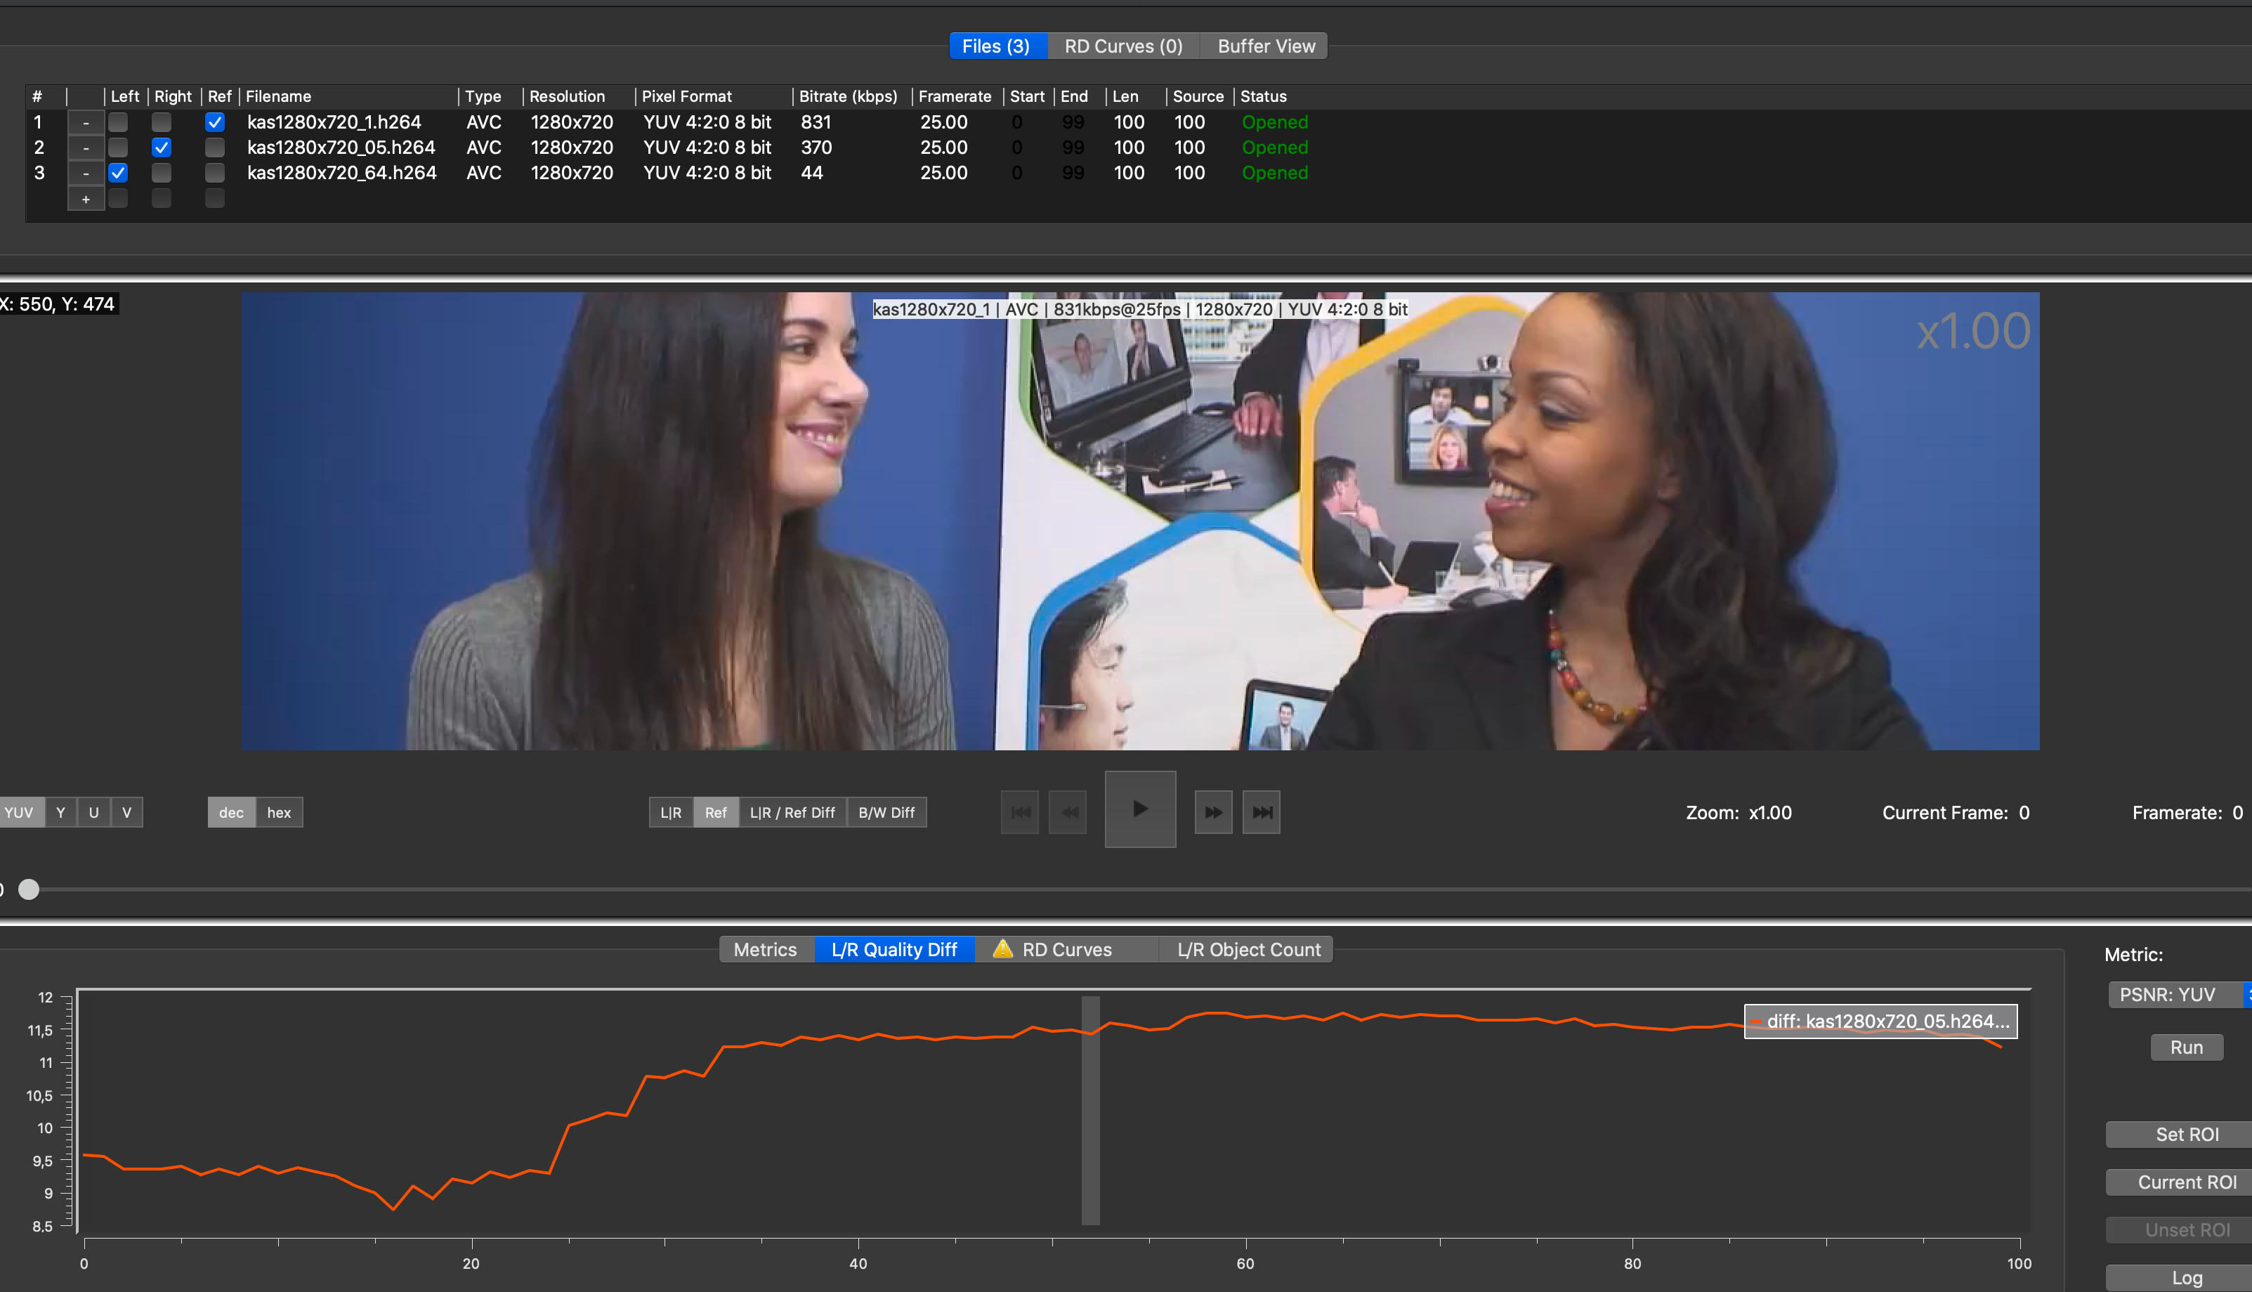Jump to first frame button

[x=1020, y=812]
